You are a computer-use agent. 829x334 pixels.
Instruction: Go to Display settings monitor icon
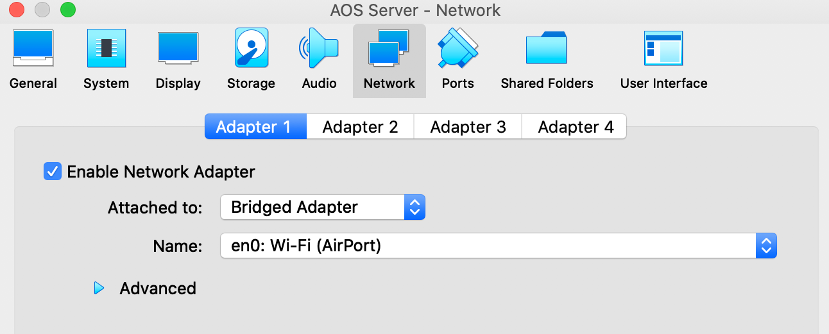pyautogui.click(x=178, y=49)
